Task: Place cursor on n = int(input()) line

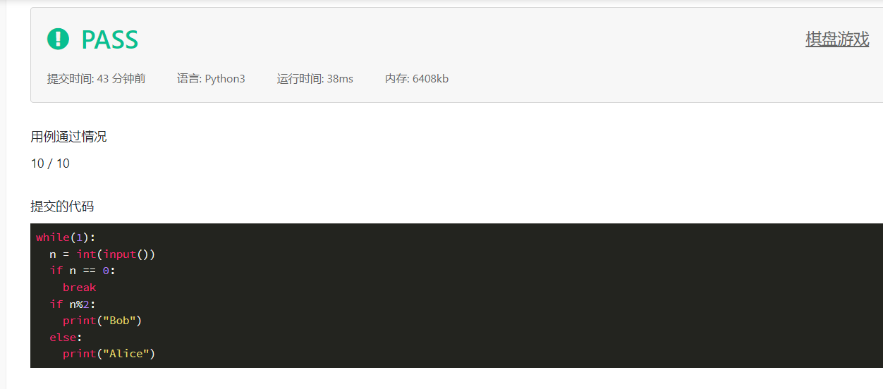Action: pyautogui.click(x=102, y=254)
